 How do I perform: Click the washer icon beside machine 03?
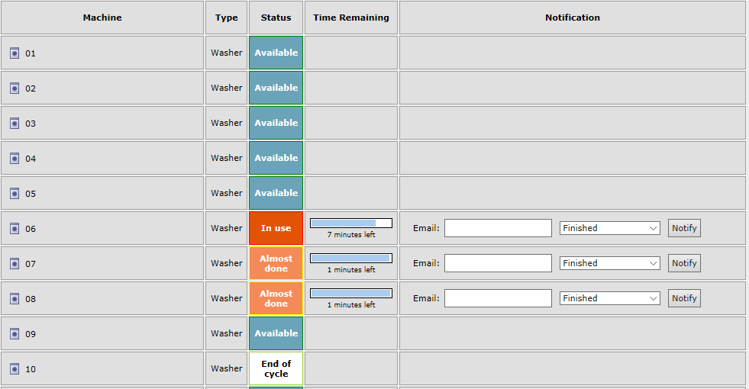click(15, 124)
